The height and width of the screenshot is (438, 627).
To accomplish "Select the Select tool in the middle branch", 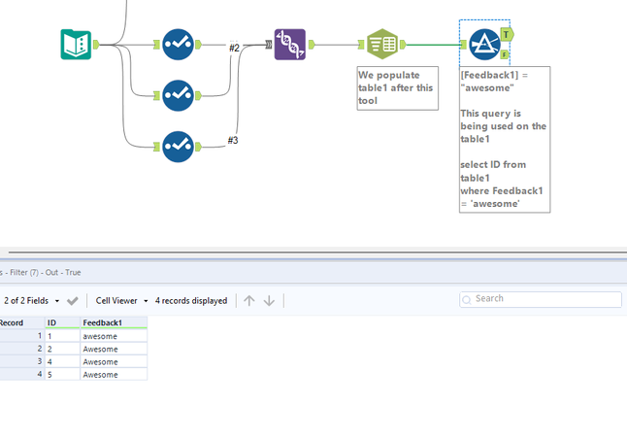I will pos(178,95).
